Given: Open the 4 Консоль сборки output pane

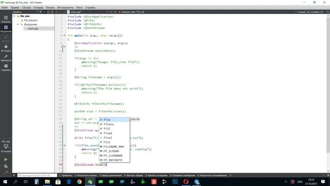Looking at the screenshot, I should pos(134,175).
